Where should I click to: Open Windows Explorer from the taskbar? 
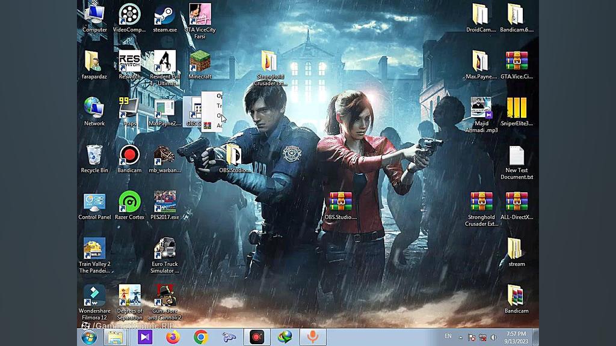point(115,338)
